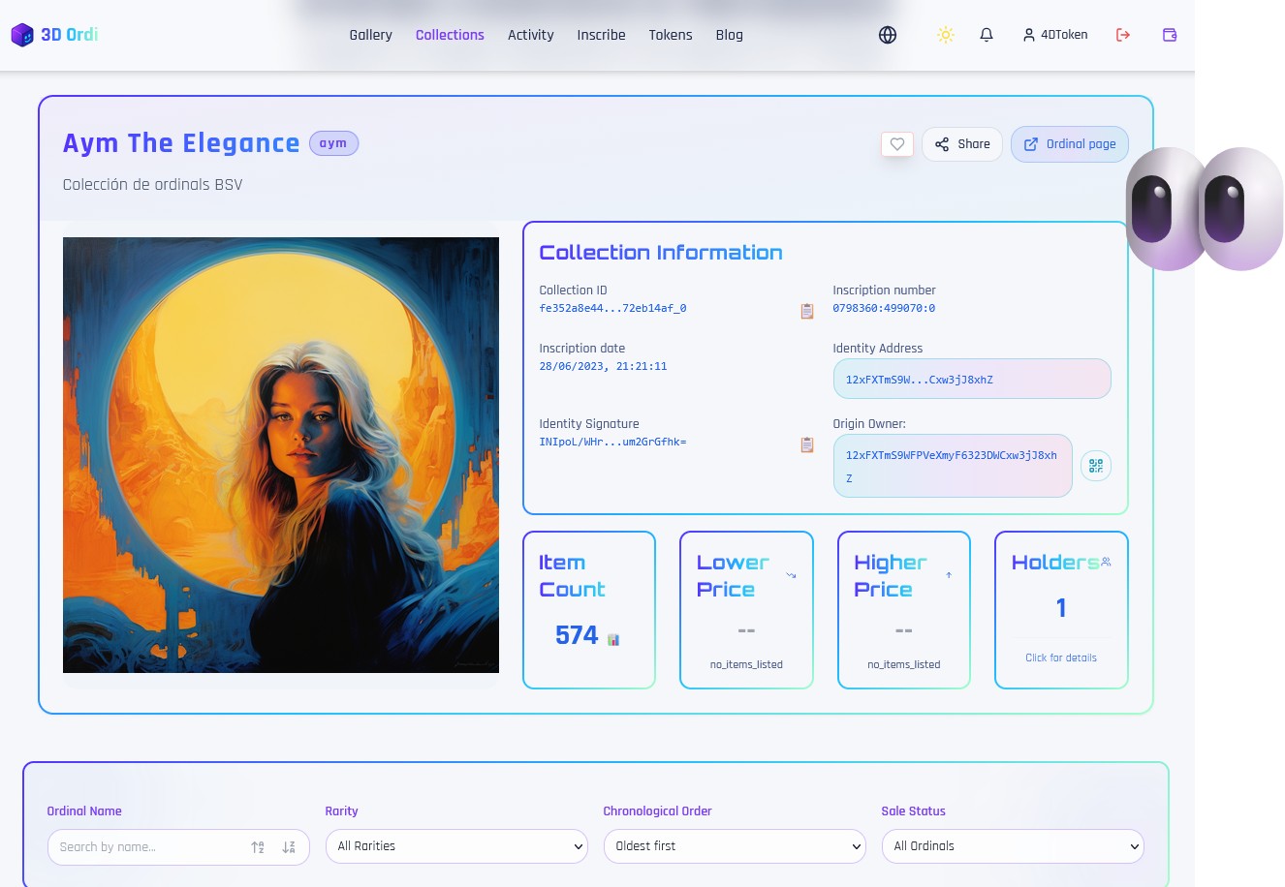Open the Ordinal page link
Viewport: 1285px width, 887px height.
pyautogui.click(x=1070, y=144)
